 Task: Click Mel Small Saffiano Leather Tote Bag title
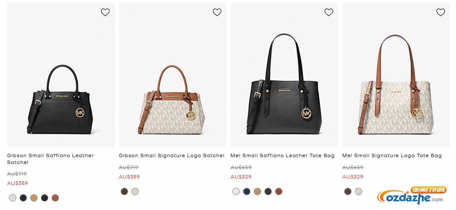(282, 155)
